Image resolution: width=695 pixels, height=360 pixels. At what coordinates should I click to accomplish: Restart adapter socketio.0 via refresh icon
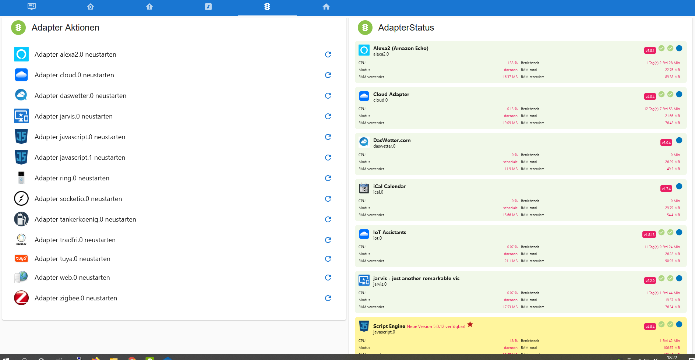328,199
